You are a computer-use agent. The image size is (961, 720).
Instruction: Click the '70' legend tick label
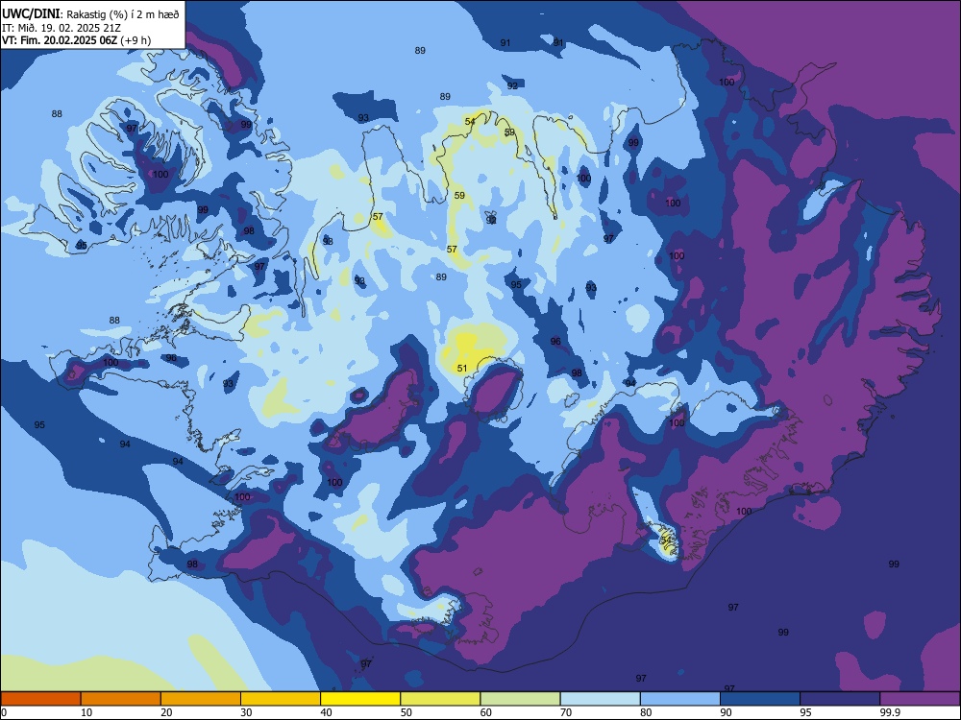[566, 712]
